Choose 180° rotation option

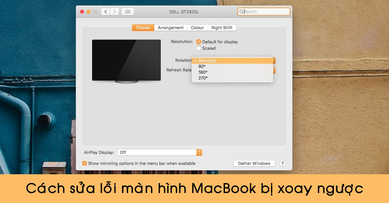point(232,72)
